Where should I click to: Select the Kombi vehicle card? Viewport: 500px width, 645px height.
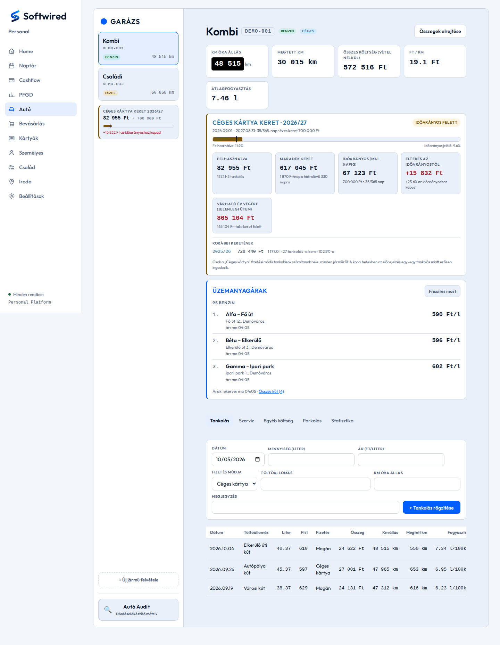pos(138,49)
